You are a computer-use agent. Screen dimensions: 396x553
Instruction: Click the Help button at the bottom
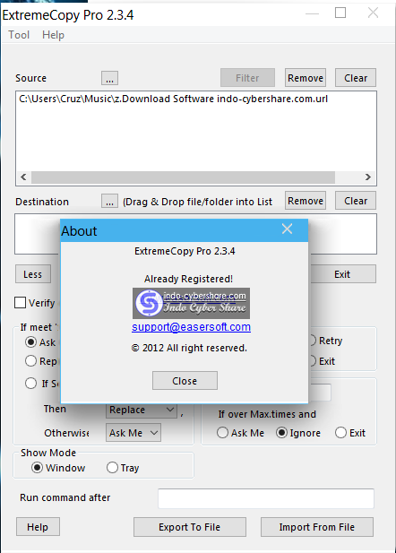point(38,527)
